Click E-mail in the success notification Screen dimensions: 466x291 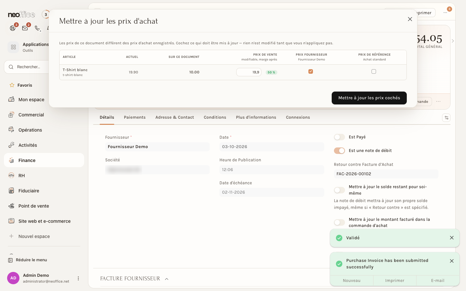(438, 281)
